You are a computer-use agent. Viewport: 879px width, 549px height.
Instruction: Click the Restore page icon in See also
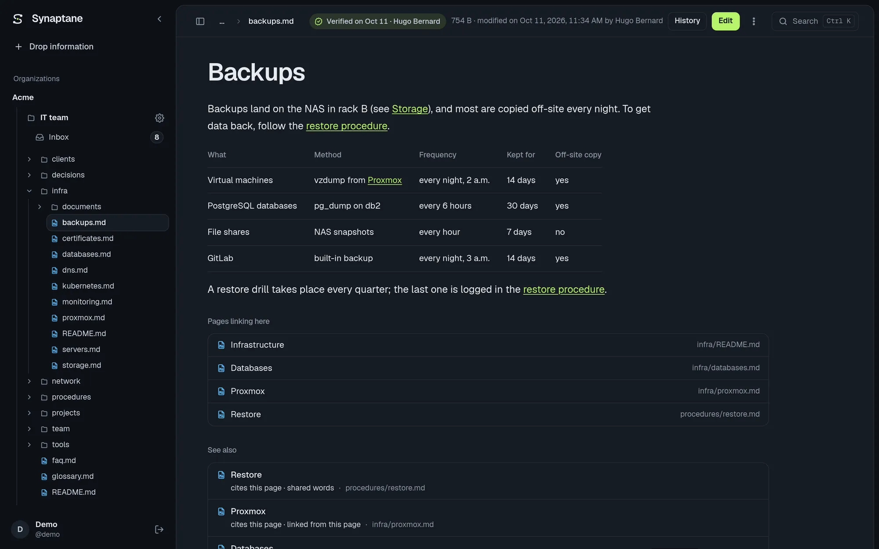point(221,475)
